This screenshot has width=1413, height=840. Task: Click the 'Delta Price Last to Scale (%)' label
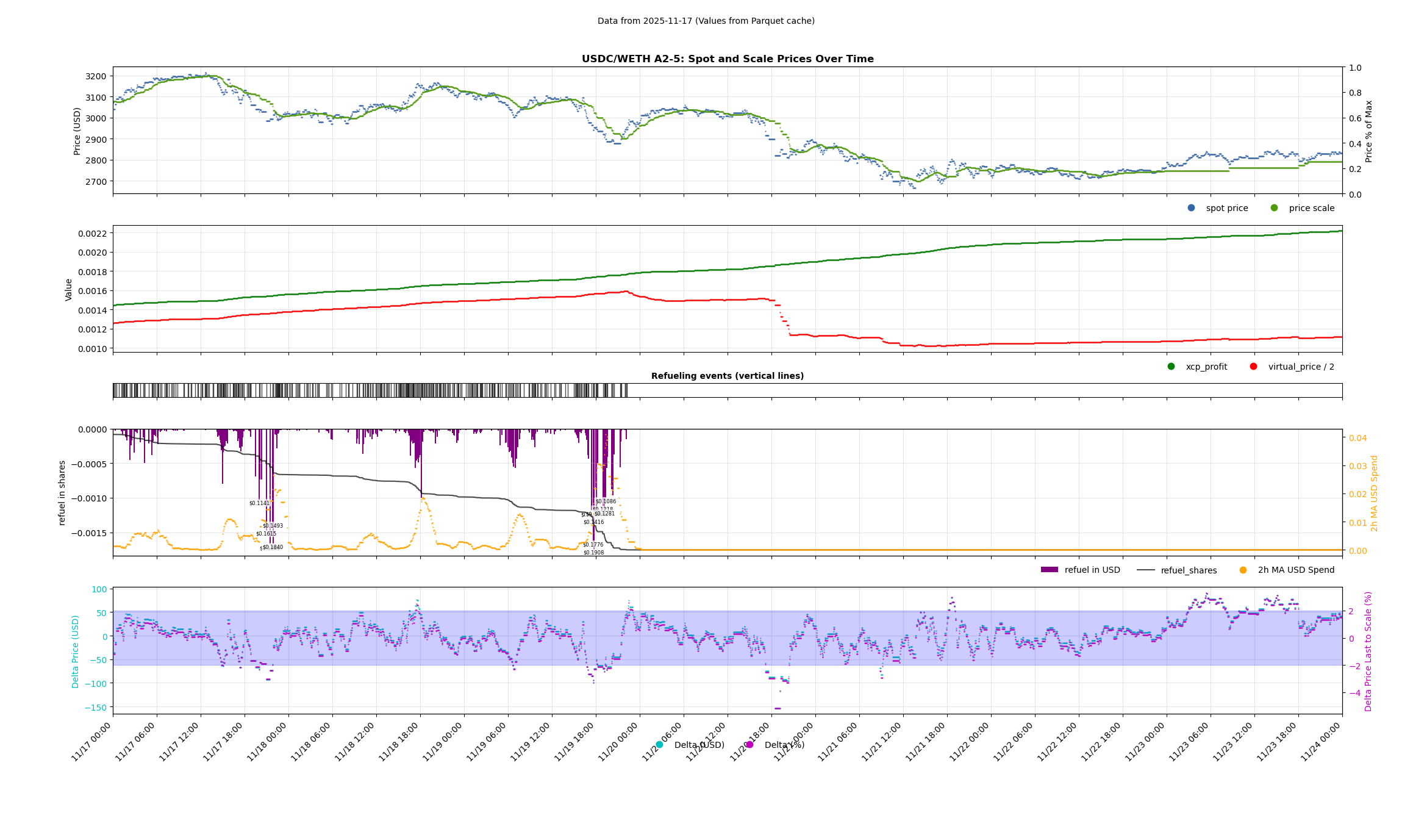point(1368,651)
